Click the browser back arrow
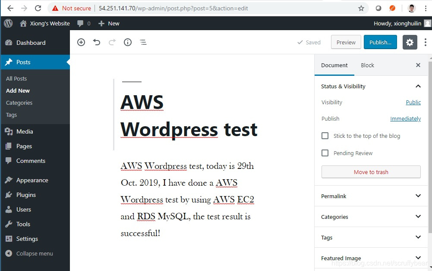432x271 pixels. pos(10,8)
